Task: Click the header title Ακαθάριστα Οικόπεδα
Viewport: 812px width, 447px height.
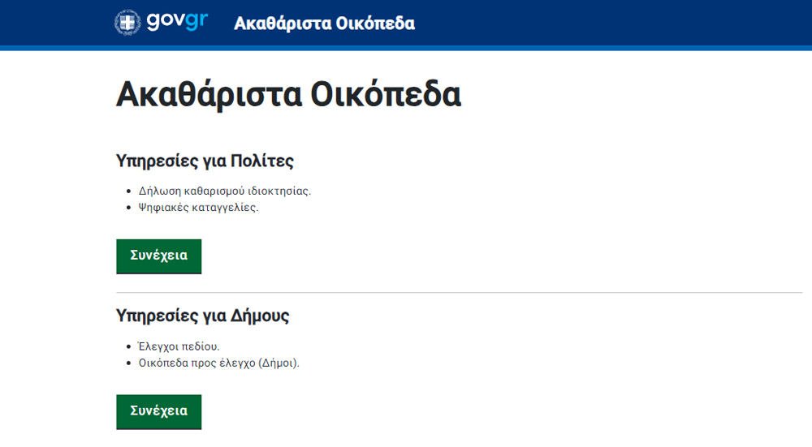Action: pos(324,24)
